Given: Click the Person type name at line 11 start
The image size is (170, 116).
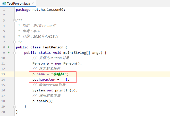Looking at the screenshot, I should [x=39, y=64].
